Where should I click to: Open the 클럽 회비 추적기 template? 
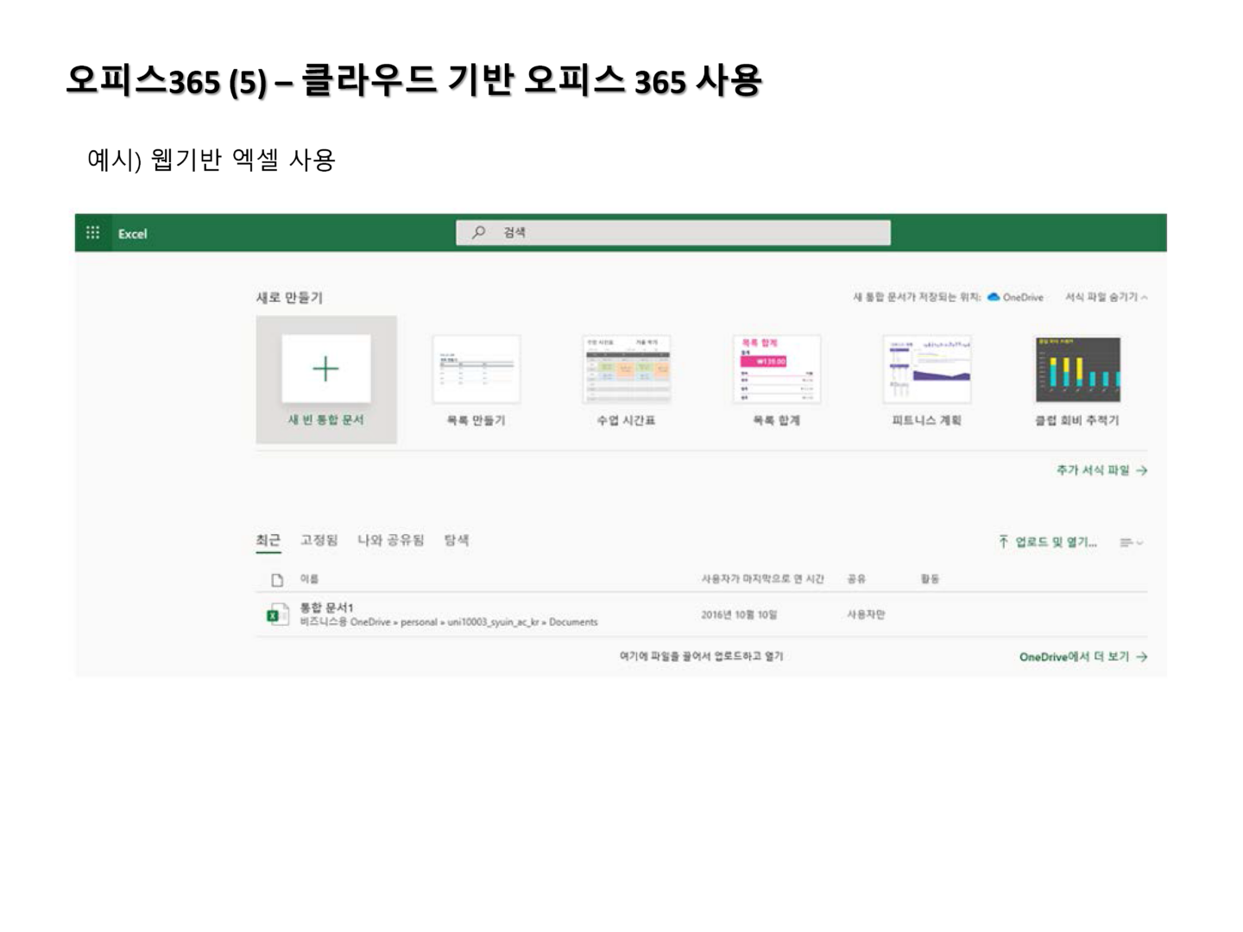(x=1077, y=381)
